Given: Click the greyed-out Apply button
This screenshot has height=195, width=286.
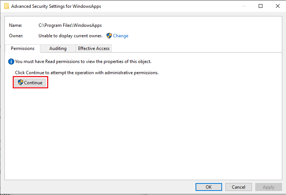Looking at the screenshot, I should click(x=268, y=187).
